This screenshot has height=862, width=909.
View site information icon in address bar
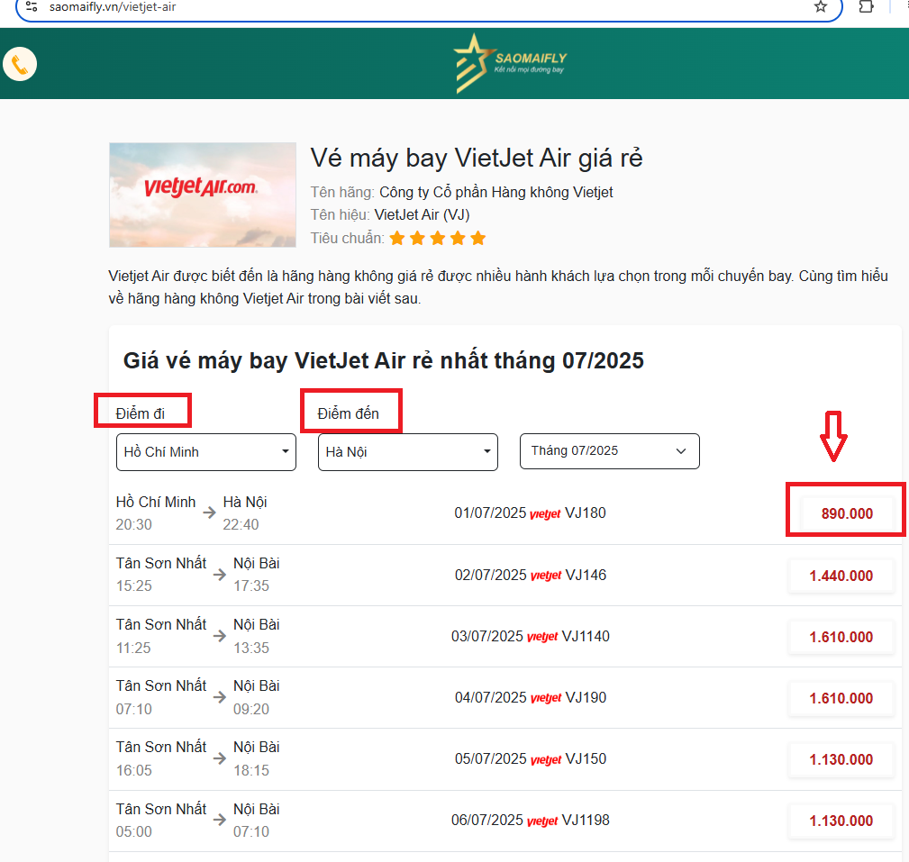click(32, 7)
